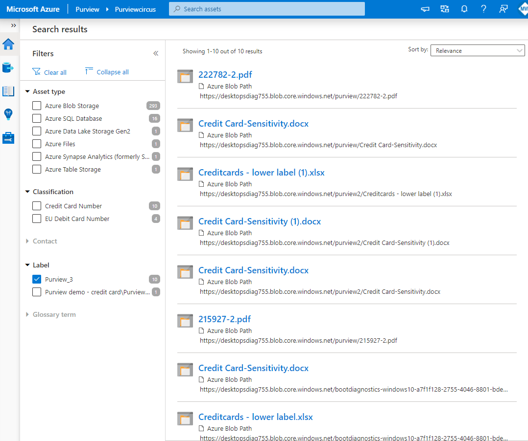The width and height of the screenshot is (528, 441).
Task: Open the Insights lightbulb sidebar icon
Action: coord(8,114)
